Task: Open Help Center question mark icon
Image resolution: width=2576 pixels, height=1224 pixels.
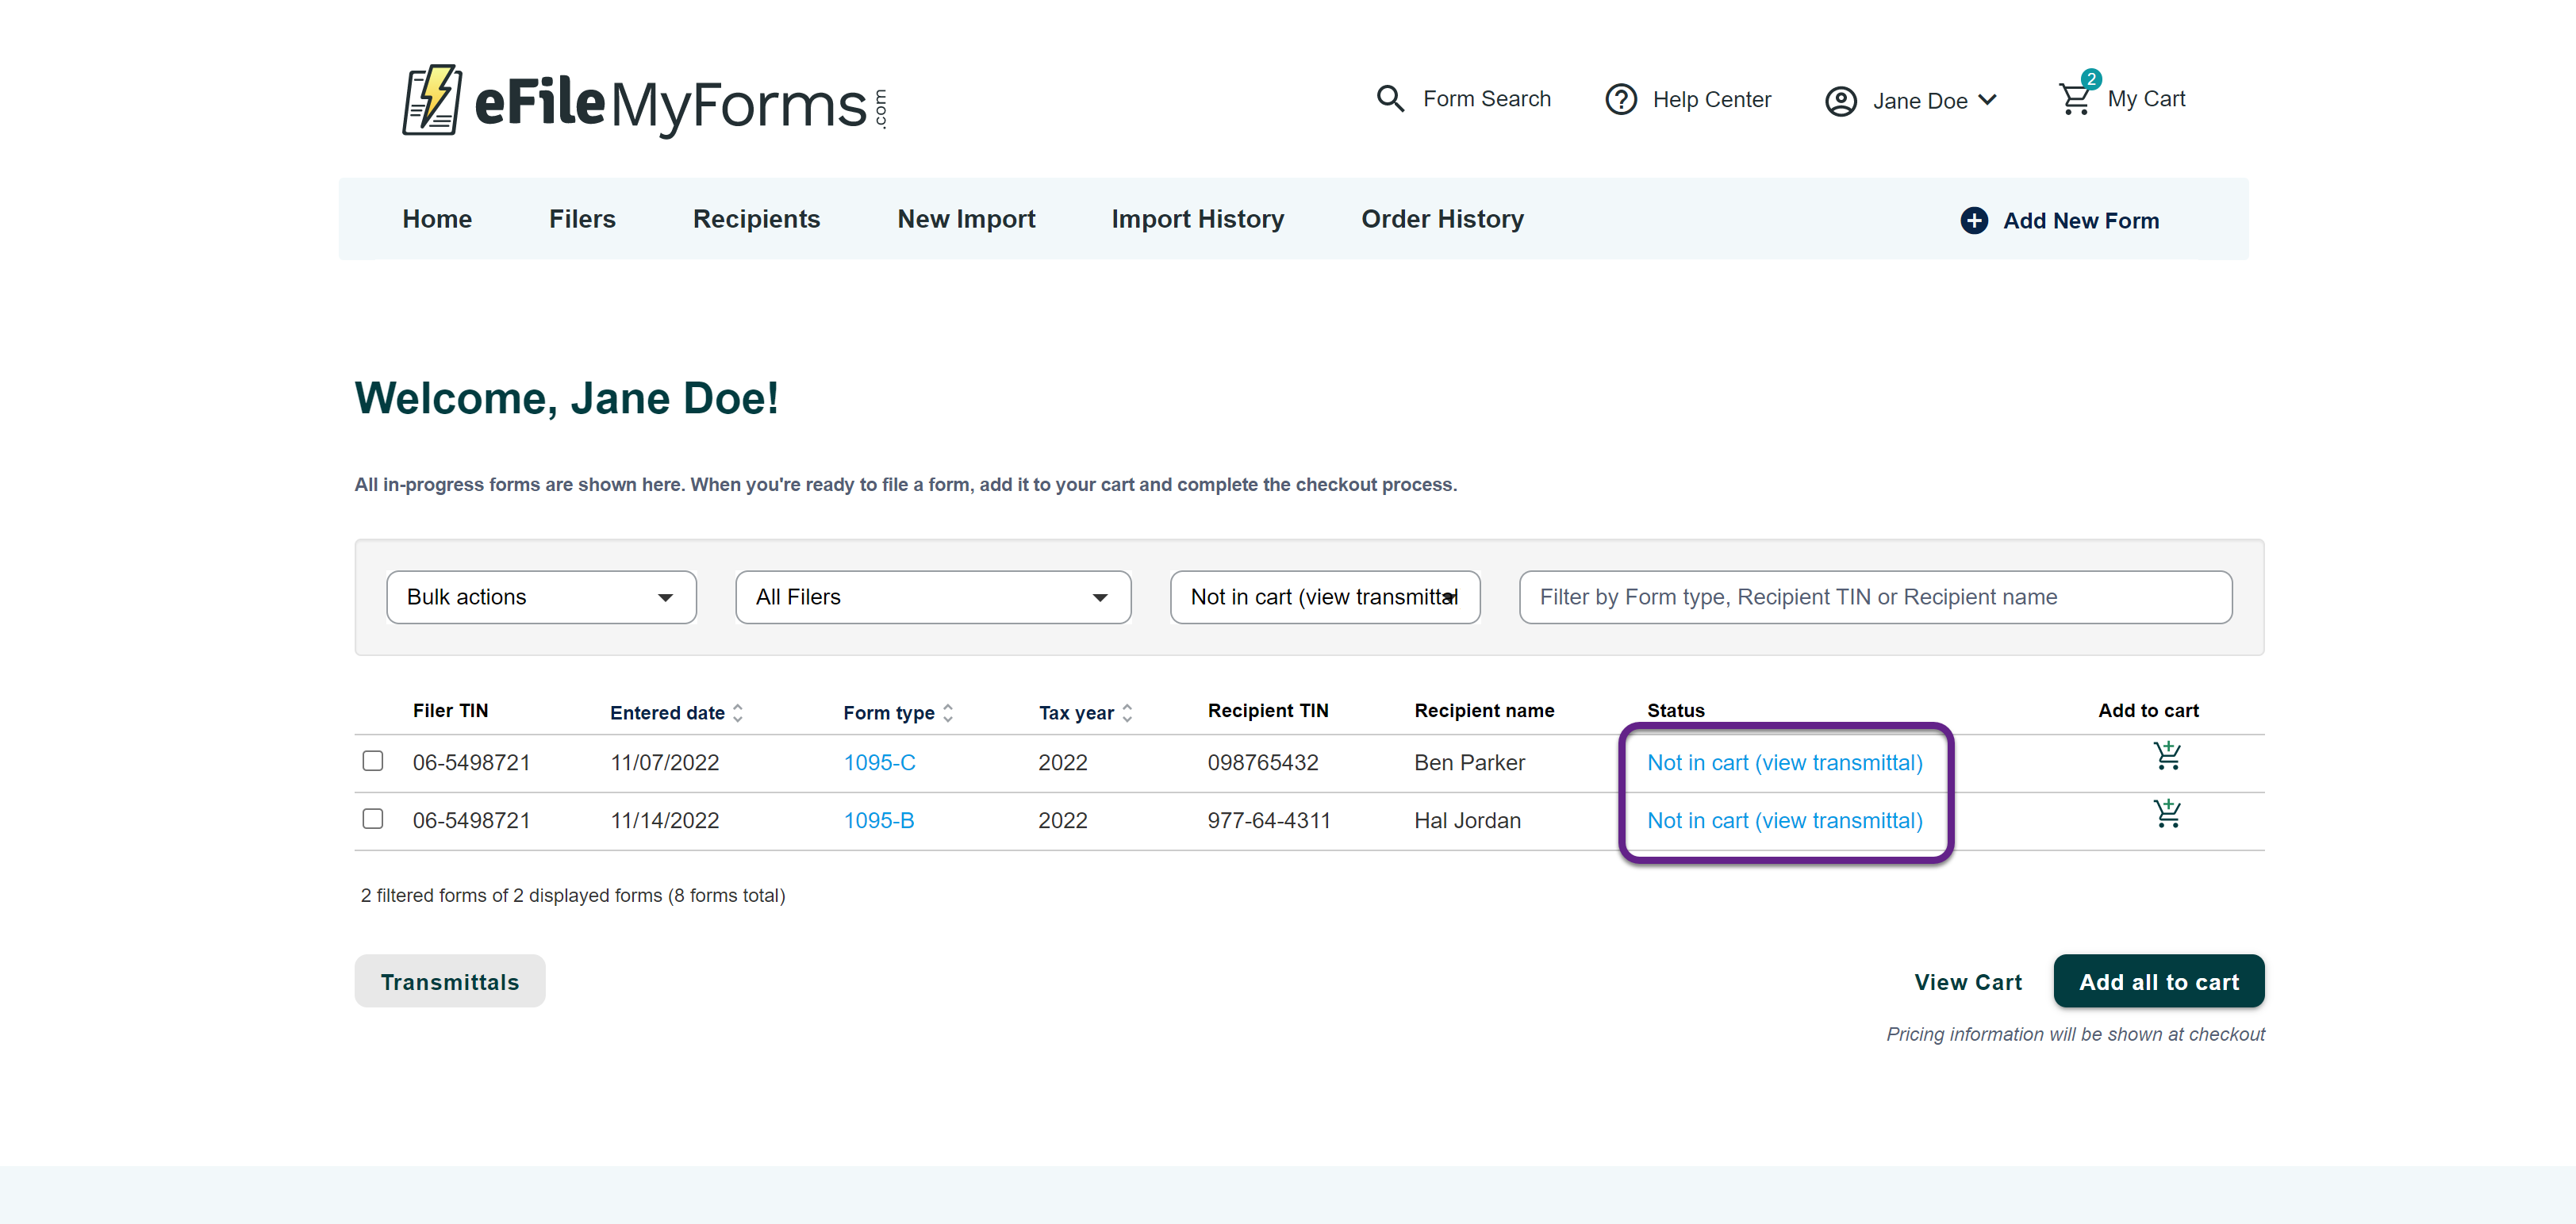Action: click(x=1620, y=100)
